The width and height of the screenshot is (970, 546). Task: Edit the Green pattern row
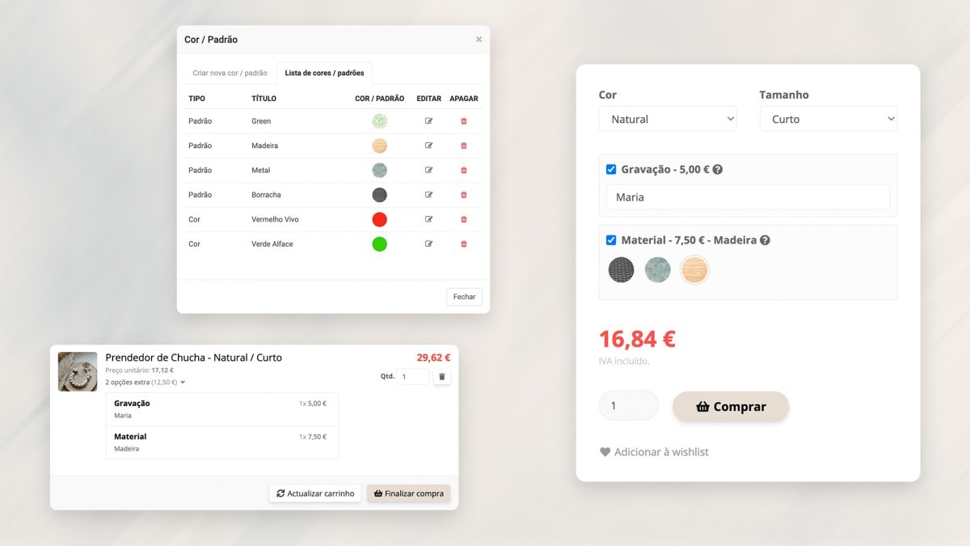(x=428, y=121)
